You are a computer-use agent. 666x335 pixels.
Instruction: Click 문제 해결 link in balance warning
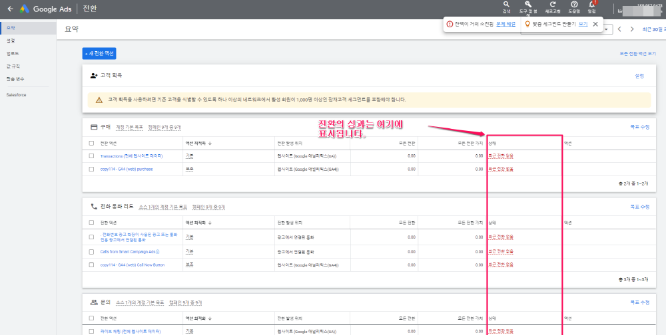(505, 24)
